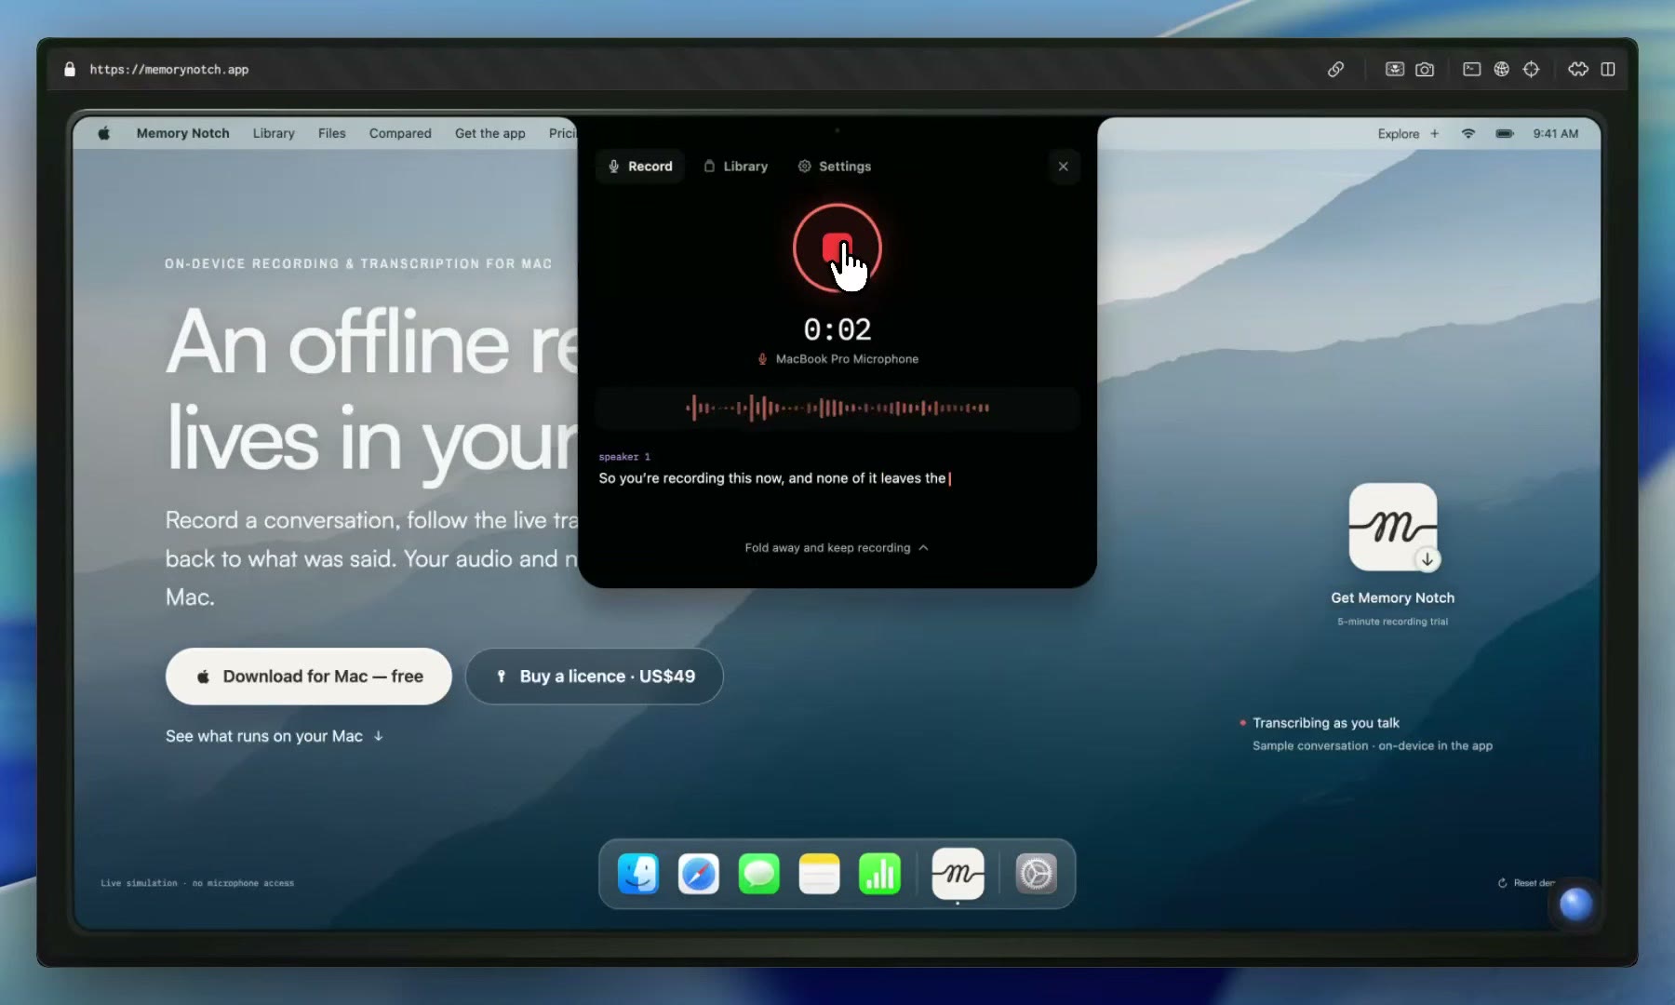1675x1005 pixels.
Task: Open Notes from the dock
Action: click(820, 874)
